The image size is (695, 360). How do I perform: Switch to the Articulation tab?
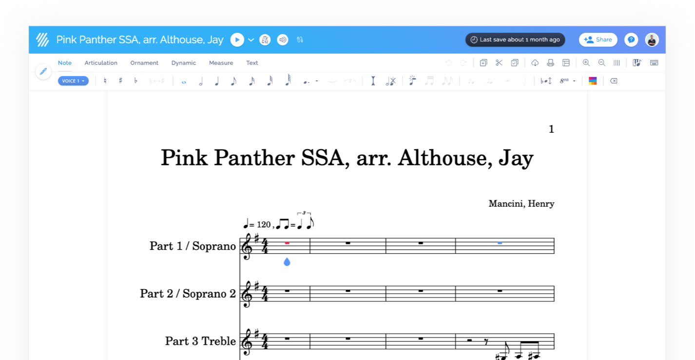click(101, 63)
